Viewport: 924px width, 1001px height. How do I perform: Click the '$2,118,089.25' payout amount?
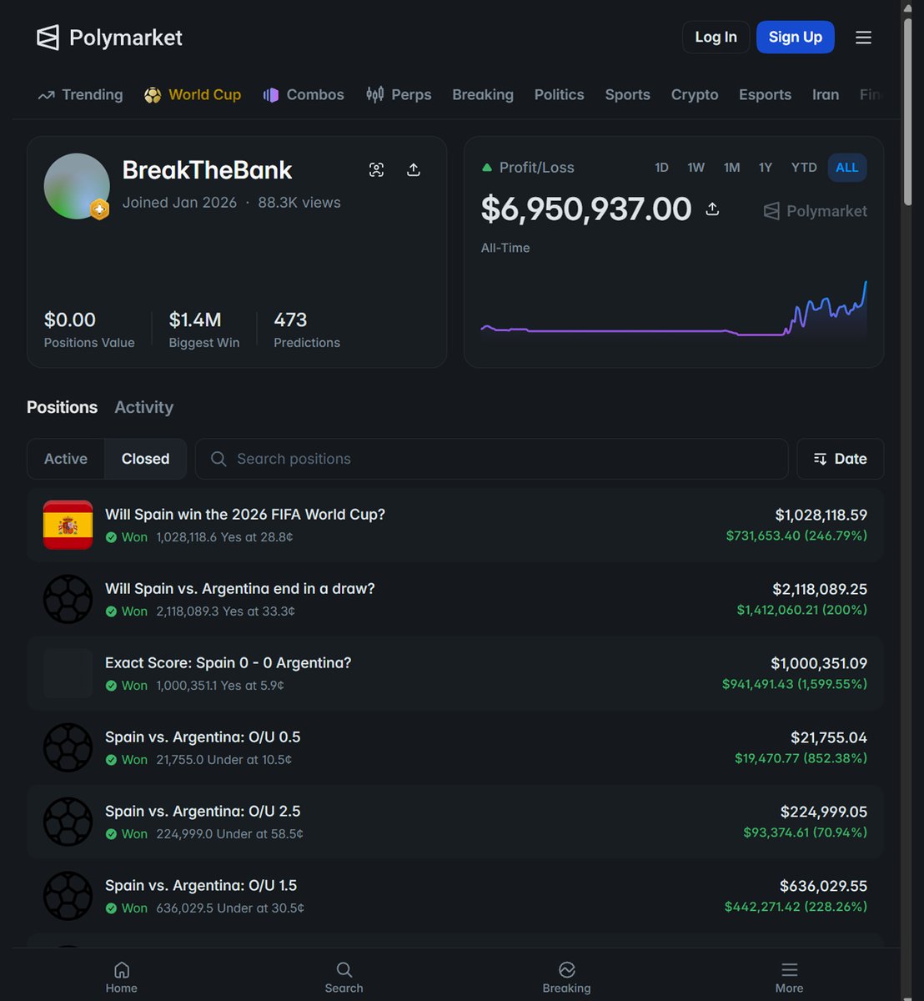tap(820, 589)
